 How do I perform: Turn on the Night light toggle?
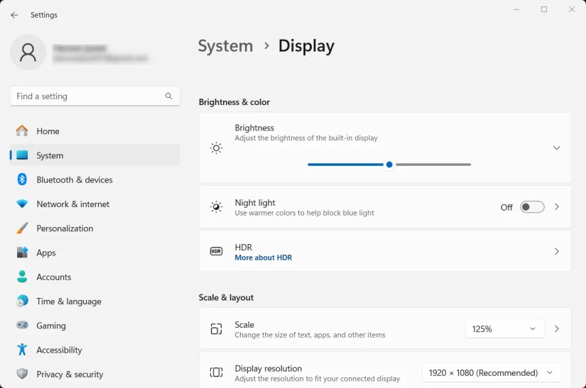pyautogui.click(x=532, y=207)
